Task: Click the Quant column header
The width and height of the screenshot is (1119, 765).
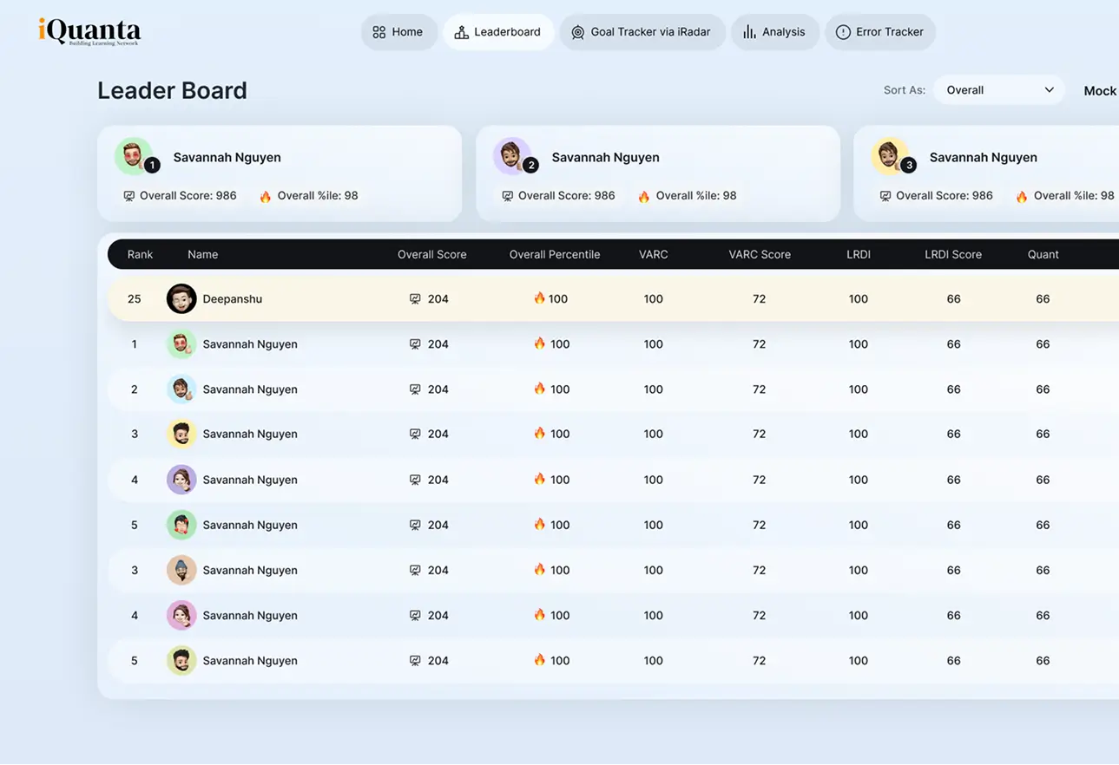Action: tap(1043, 254)
